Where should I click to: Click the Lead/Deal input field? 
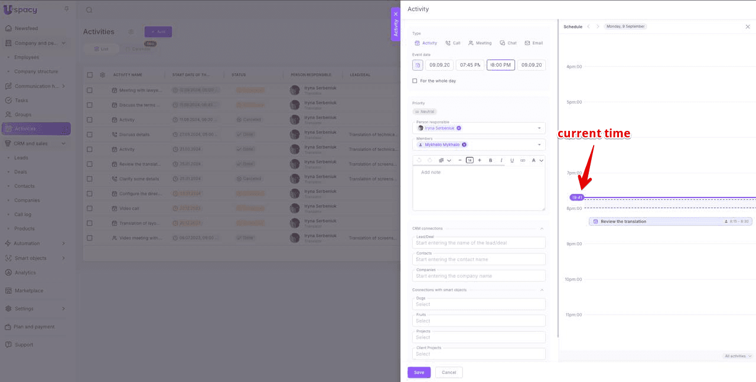click(478, 243)
